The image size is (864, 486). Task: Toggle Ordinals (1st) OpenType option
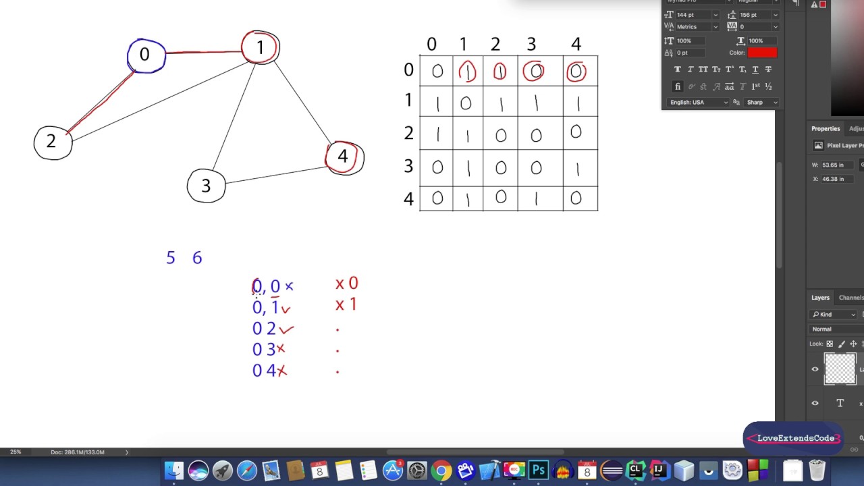pyautogui.click(x=755, y=86)
